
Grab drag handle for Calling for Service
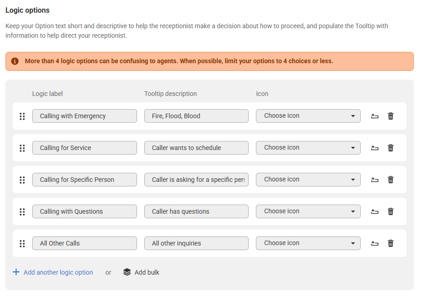(x=22, y=148)
